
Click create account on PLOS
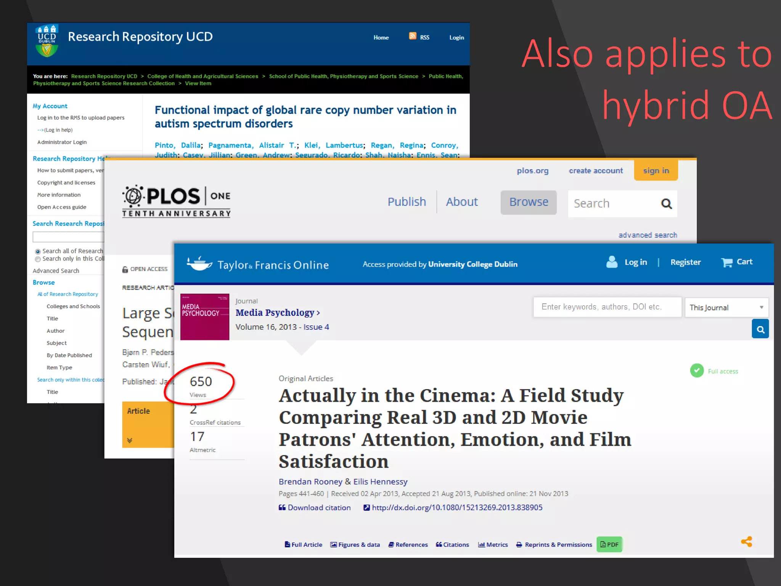coord(596,171)
